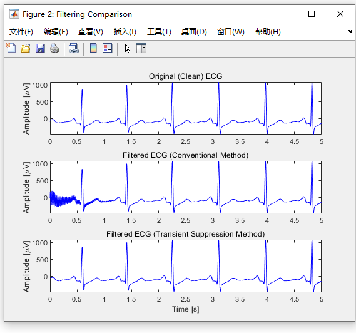Open the 查看(V) menu
Viewport: 356px width, 333px height.
tap(91, 32)
